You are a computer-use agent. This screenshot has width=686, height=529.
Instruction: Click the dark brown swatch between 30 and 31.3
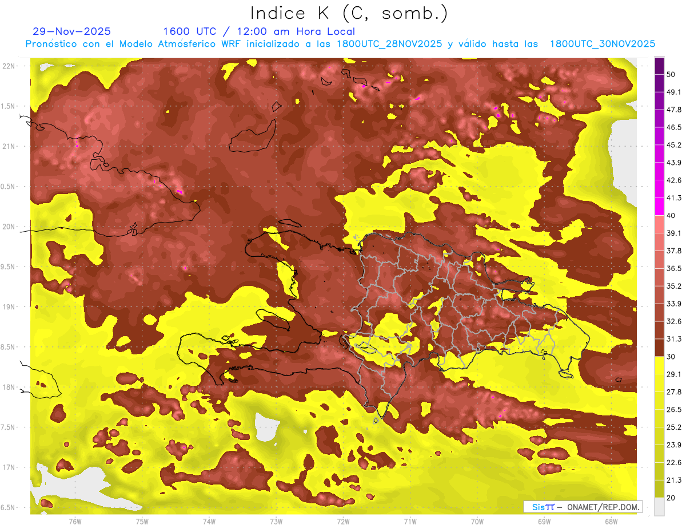click(x=659, y=348)
